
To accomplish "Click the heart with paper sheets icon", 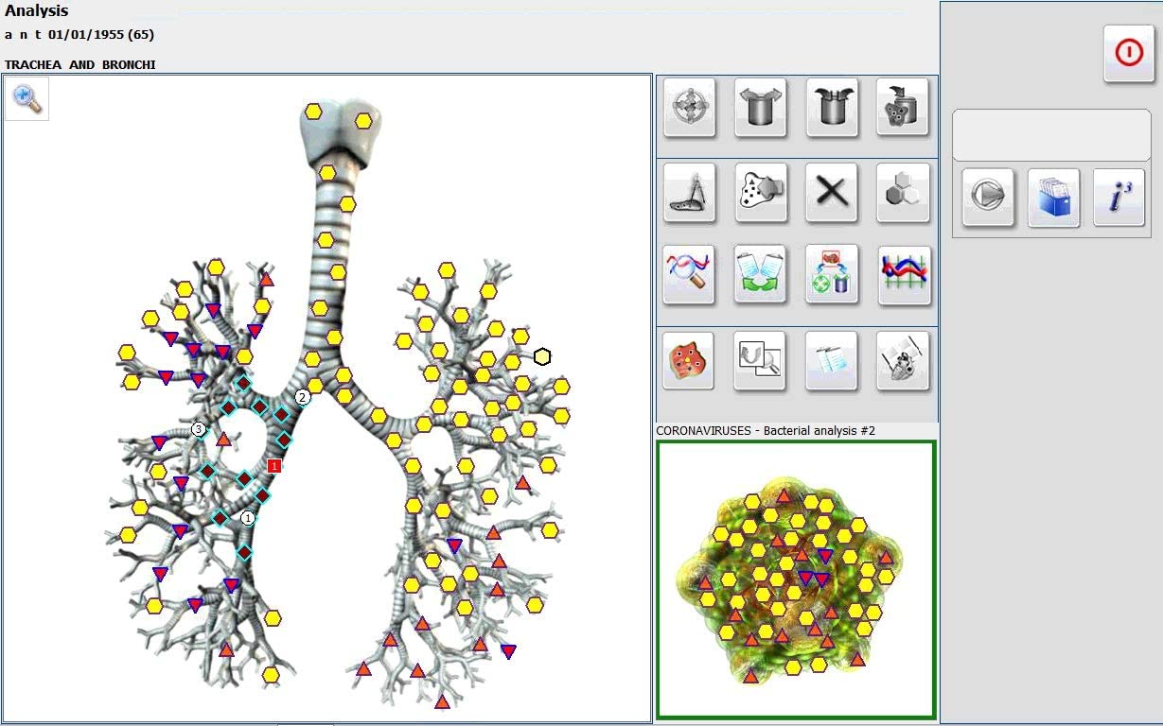I will click(903, 361).
